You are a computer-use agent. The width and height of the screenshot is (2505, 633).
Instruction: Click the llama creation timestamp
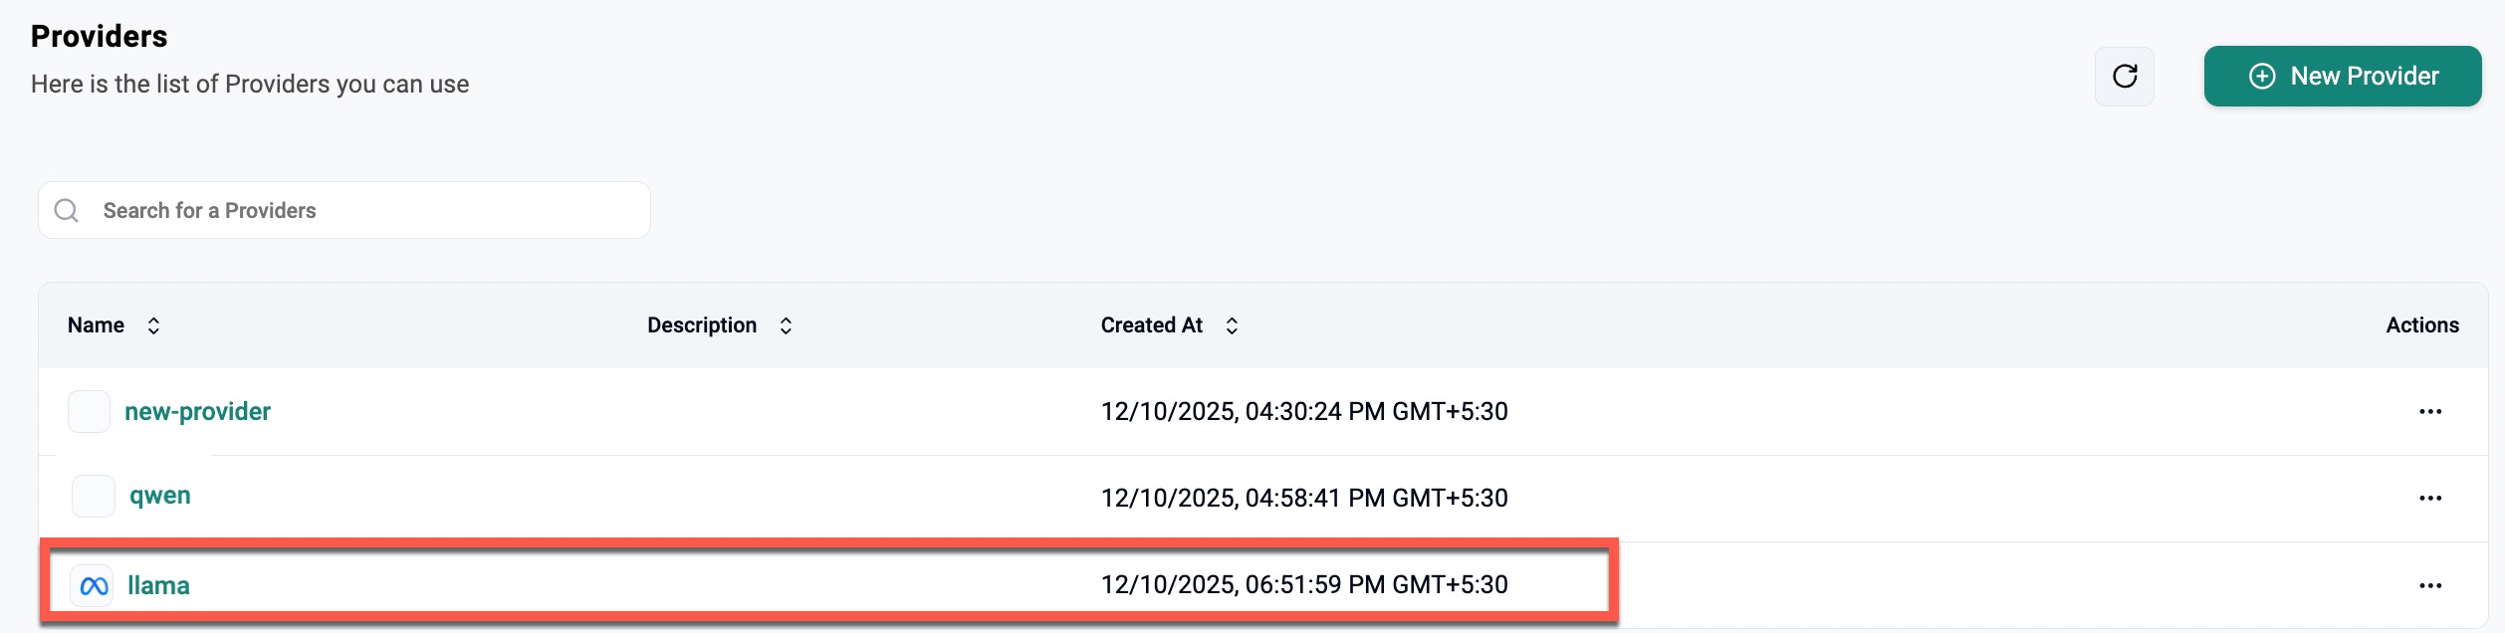[x=1303, y=584]
